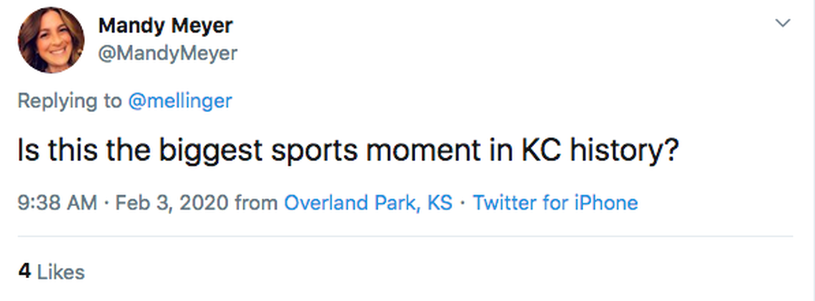Click the 9:38 AM time in timestamp
This screenshot has height=301, width=815.
pyautogui.click(x=56, y=203)
